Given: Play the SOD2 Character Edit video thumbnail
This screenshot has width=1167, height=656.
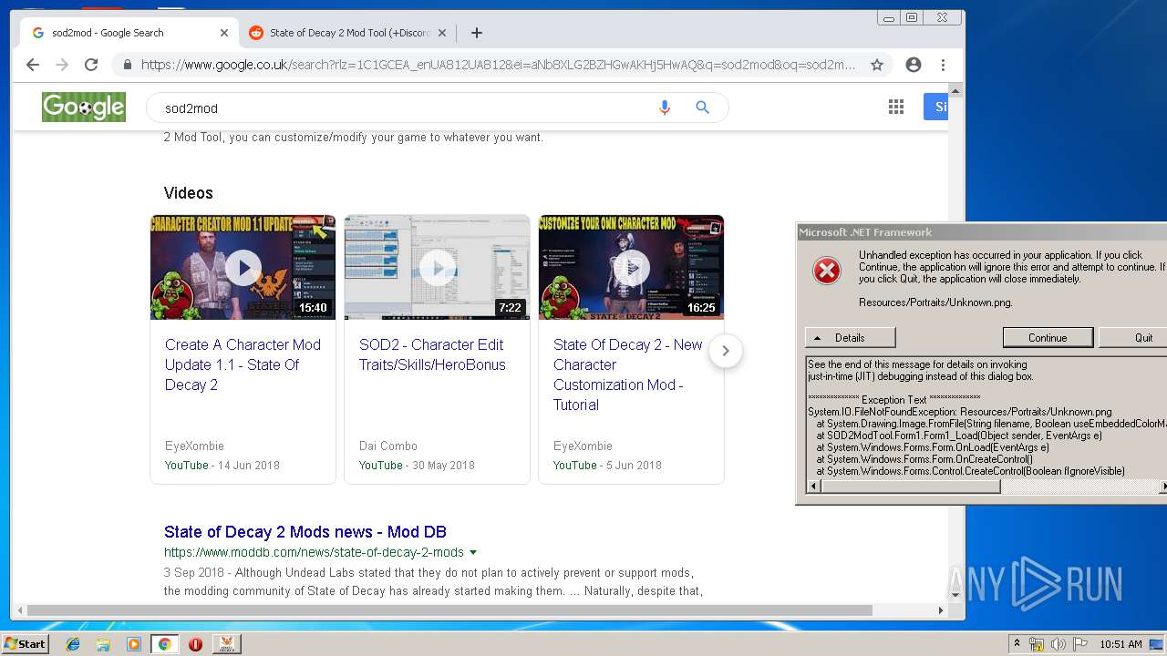Looking at the screenshot, I should tap(437, 268).
